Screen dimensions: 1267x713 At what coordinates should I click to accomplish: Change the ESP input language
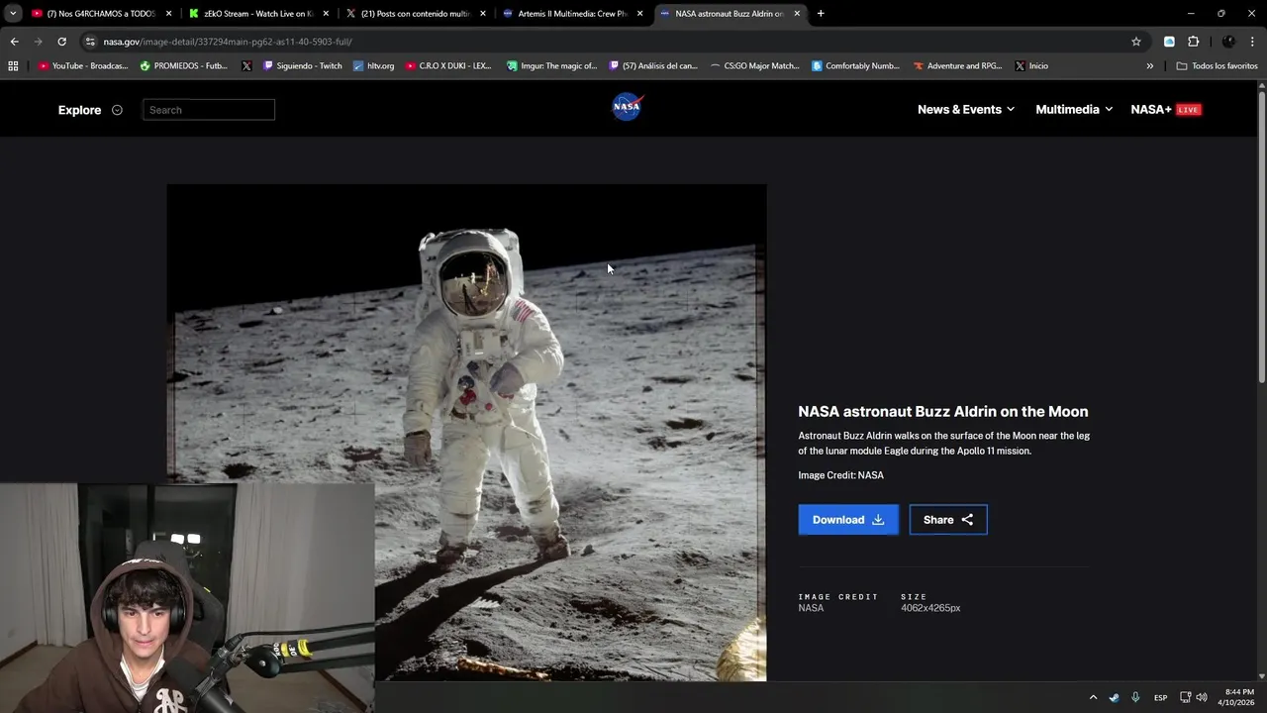click(1160, 697)
